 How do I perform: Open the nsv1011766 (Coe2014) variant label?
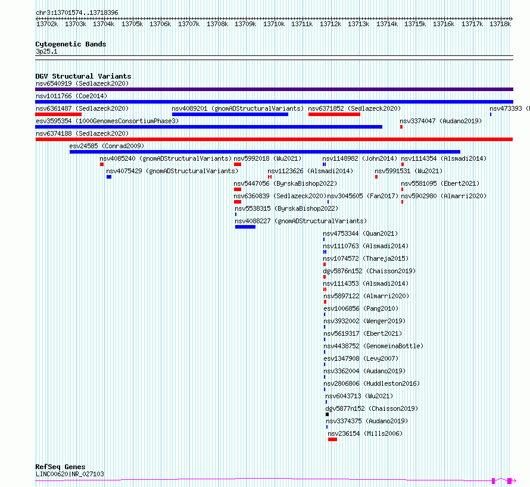click(71, 96)
